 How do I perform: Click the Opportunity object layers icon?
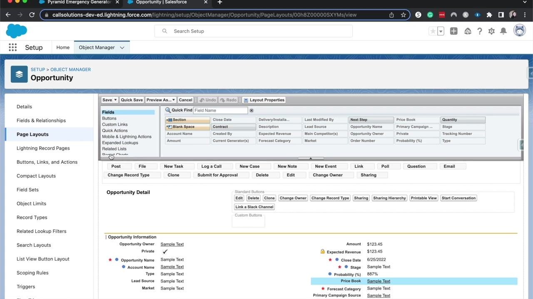tap(19, 74)
